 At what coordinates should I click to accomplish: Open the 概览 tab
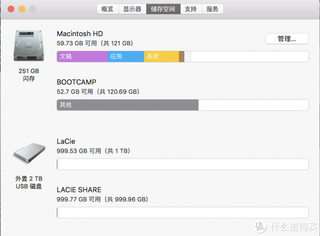coord(108,9)
